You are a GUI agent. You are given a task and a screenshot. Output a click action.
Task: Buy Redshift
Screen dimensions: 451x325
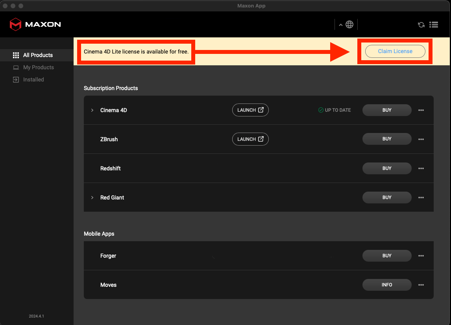386,168
